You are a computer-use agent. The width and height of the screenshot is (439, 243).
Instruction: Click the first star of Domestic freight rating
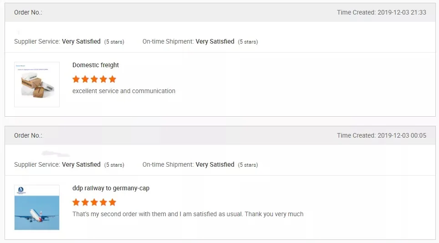[x=76, y=79]
